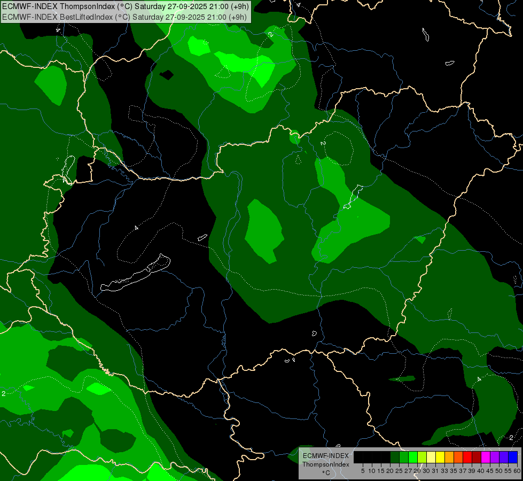Select the bright green 27-29 legend swatch

[413, 457]
